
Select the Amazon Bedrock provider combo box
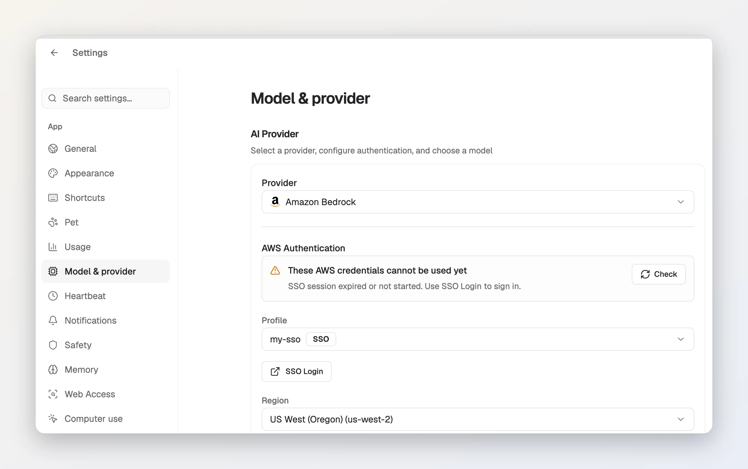point(478,202)
